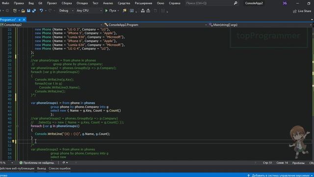Open the Окно menu
This screenshot has height=177, width=314.
click(x=160, y=3)
